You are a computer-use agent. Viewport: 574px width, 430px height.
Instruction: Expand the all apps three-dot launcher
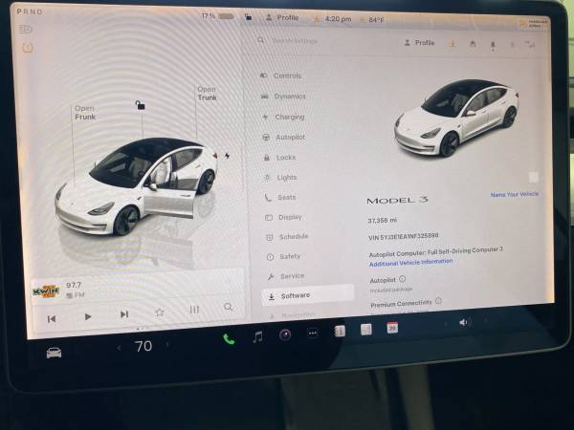coord(313,333)
